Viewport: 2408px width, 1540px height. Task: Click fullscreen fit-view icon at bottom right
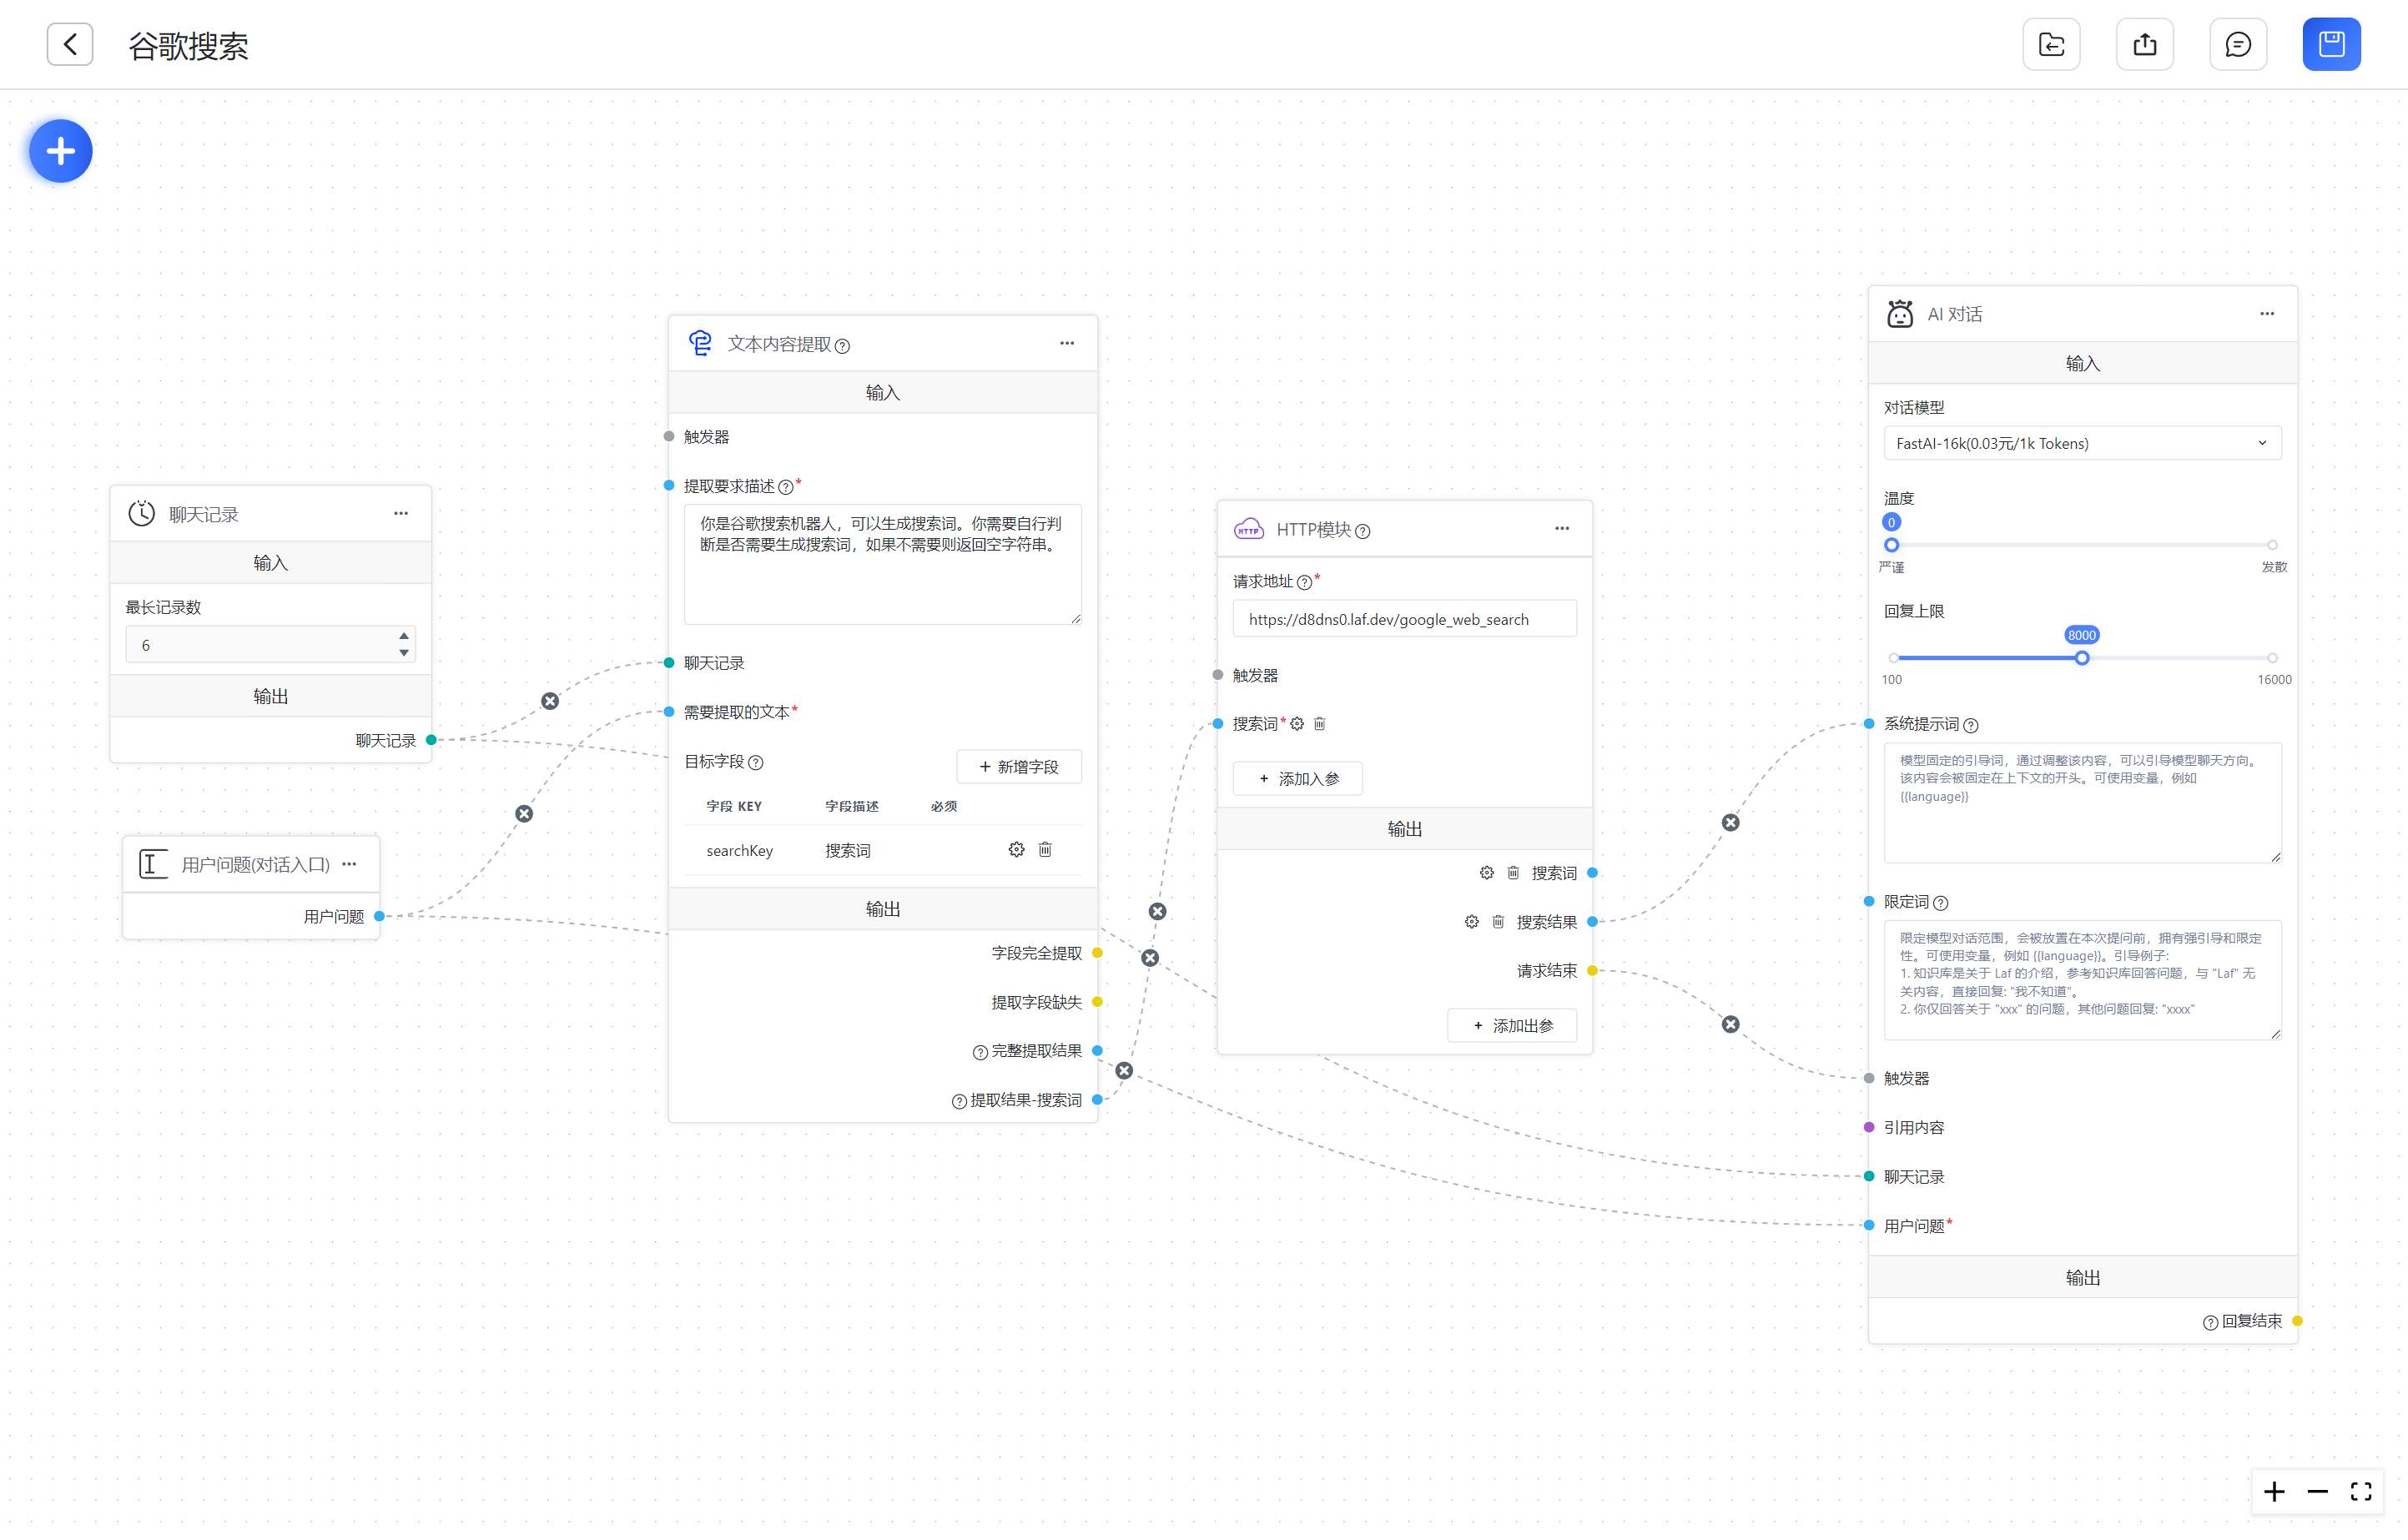click(x=2360, y=1492)
